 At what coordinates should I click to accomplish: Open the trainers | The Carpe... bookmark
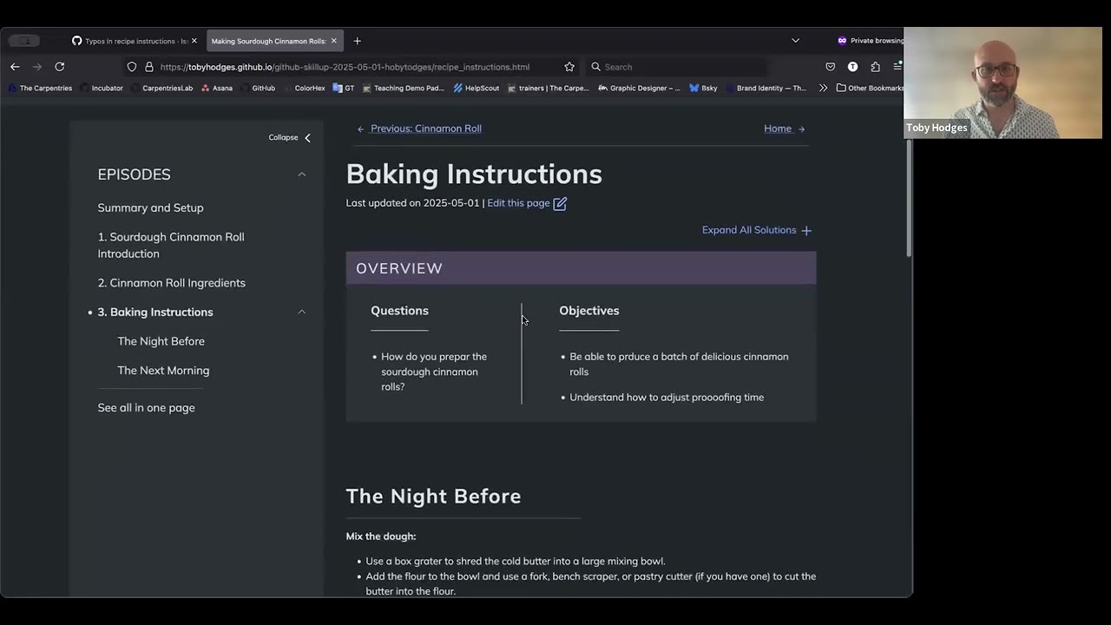549,88
